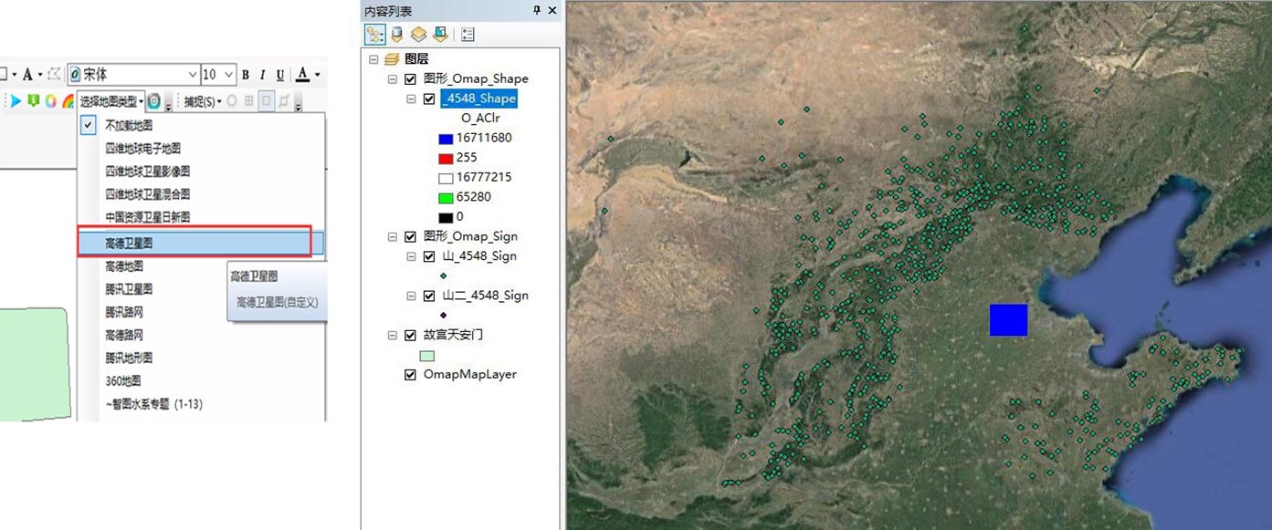The height and width of the screenshot is (530, 1272).
Task: Pin the 内容列表 panel
Action: [537, 11]
